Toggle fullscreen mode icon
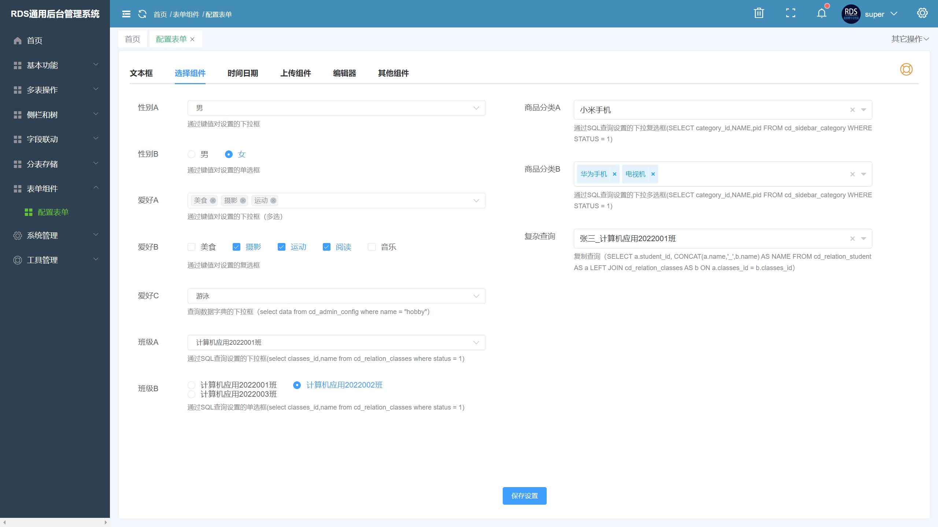The image size is (938, 527). coord(791,13)
